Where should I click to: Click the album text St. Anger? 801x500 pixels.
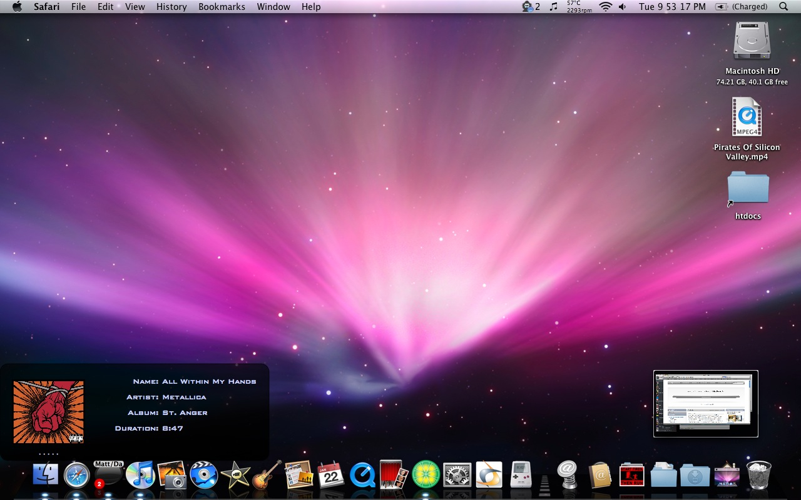tap(185, 412)
